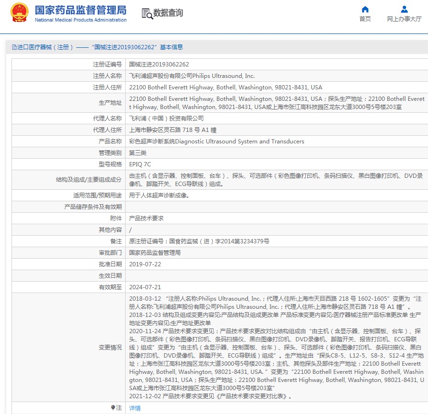Click the 产品储存条件及有效期 label

coord(93,207)
